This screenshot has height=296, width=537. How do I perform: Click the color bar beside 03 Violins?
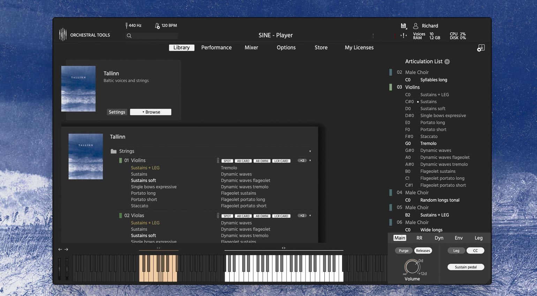pyautogui.click(x=391, y=87)
